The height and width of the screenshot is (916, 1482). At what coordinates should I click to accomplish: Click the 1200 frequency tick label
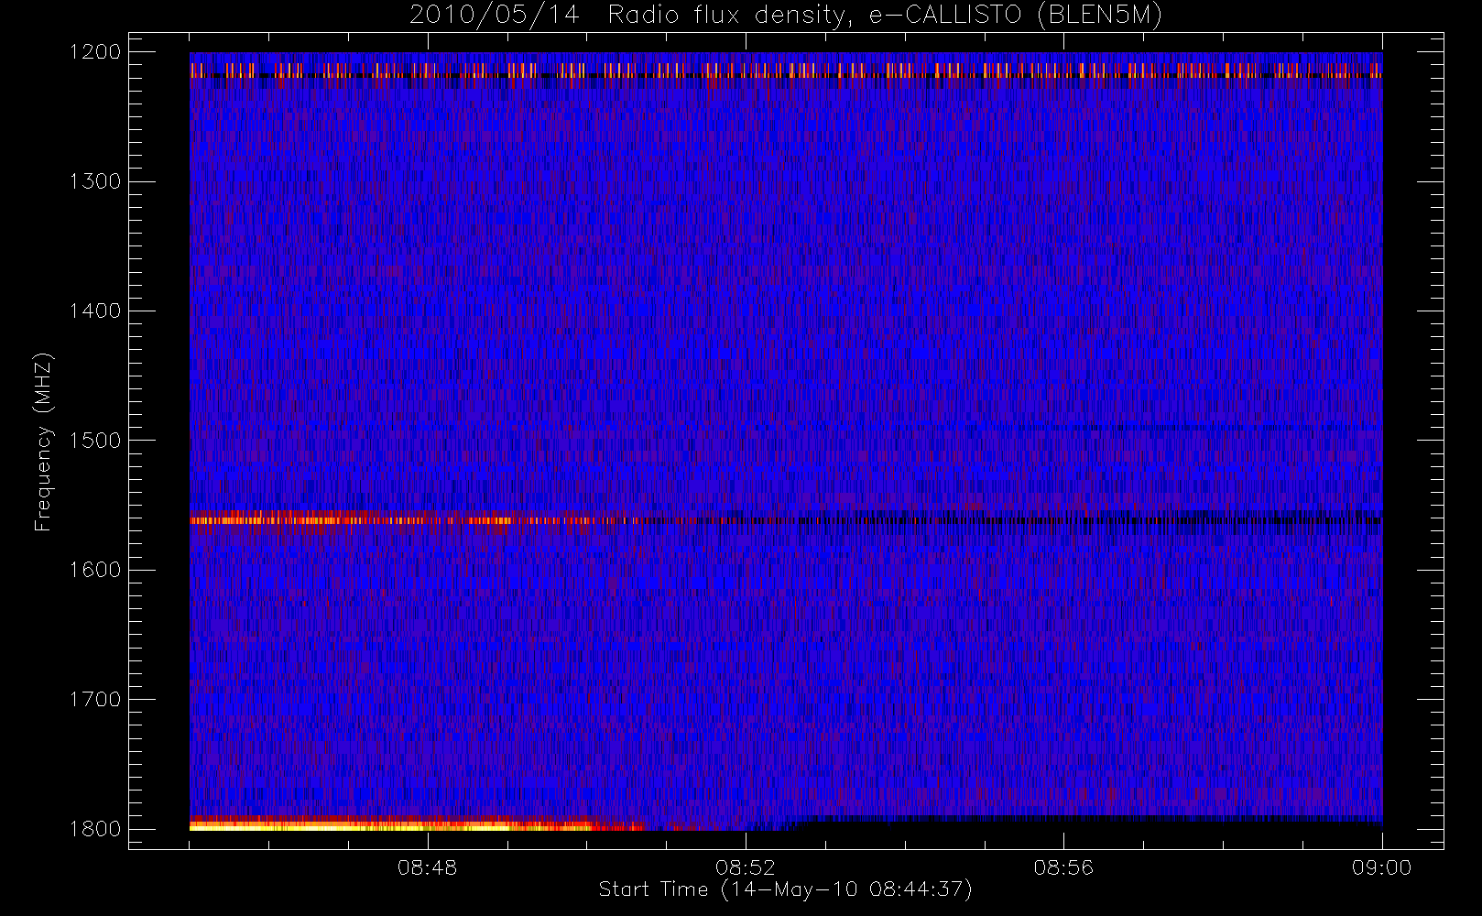[x=95, y=52]
